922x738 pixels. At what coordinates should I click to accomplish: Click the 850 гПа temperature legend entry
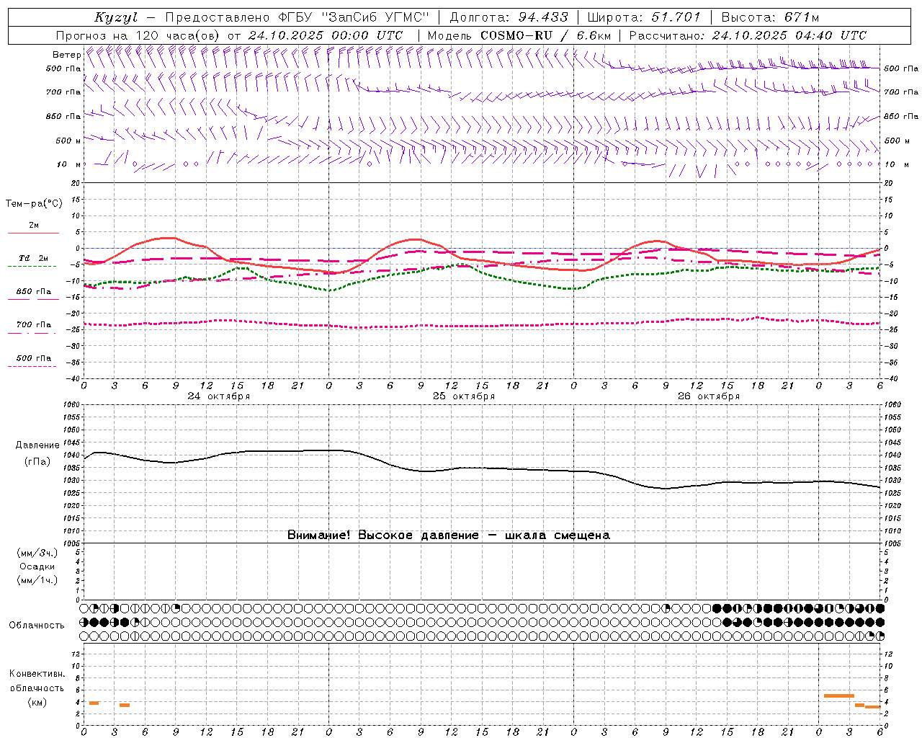(33, 292)
